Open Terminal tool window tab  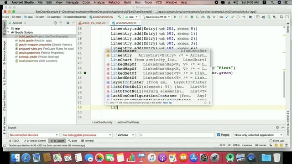tap(87, 141)
